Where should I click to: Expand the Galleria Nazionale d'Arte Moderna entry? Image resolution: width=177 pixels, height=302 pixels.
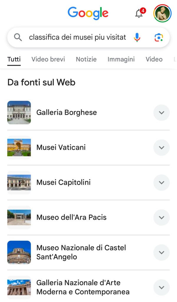click(x=161, y=288)
